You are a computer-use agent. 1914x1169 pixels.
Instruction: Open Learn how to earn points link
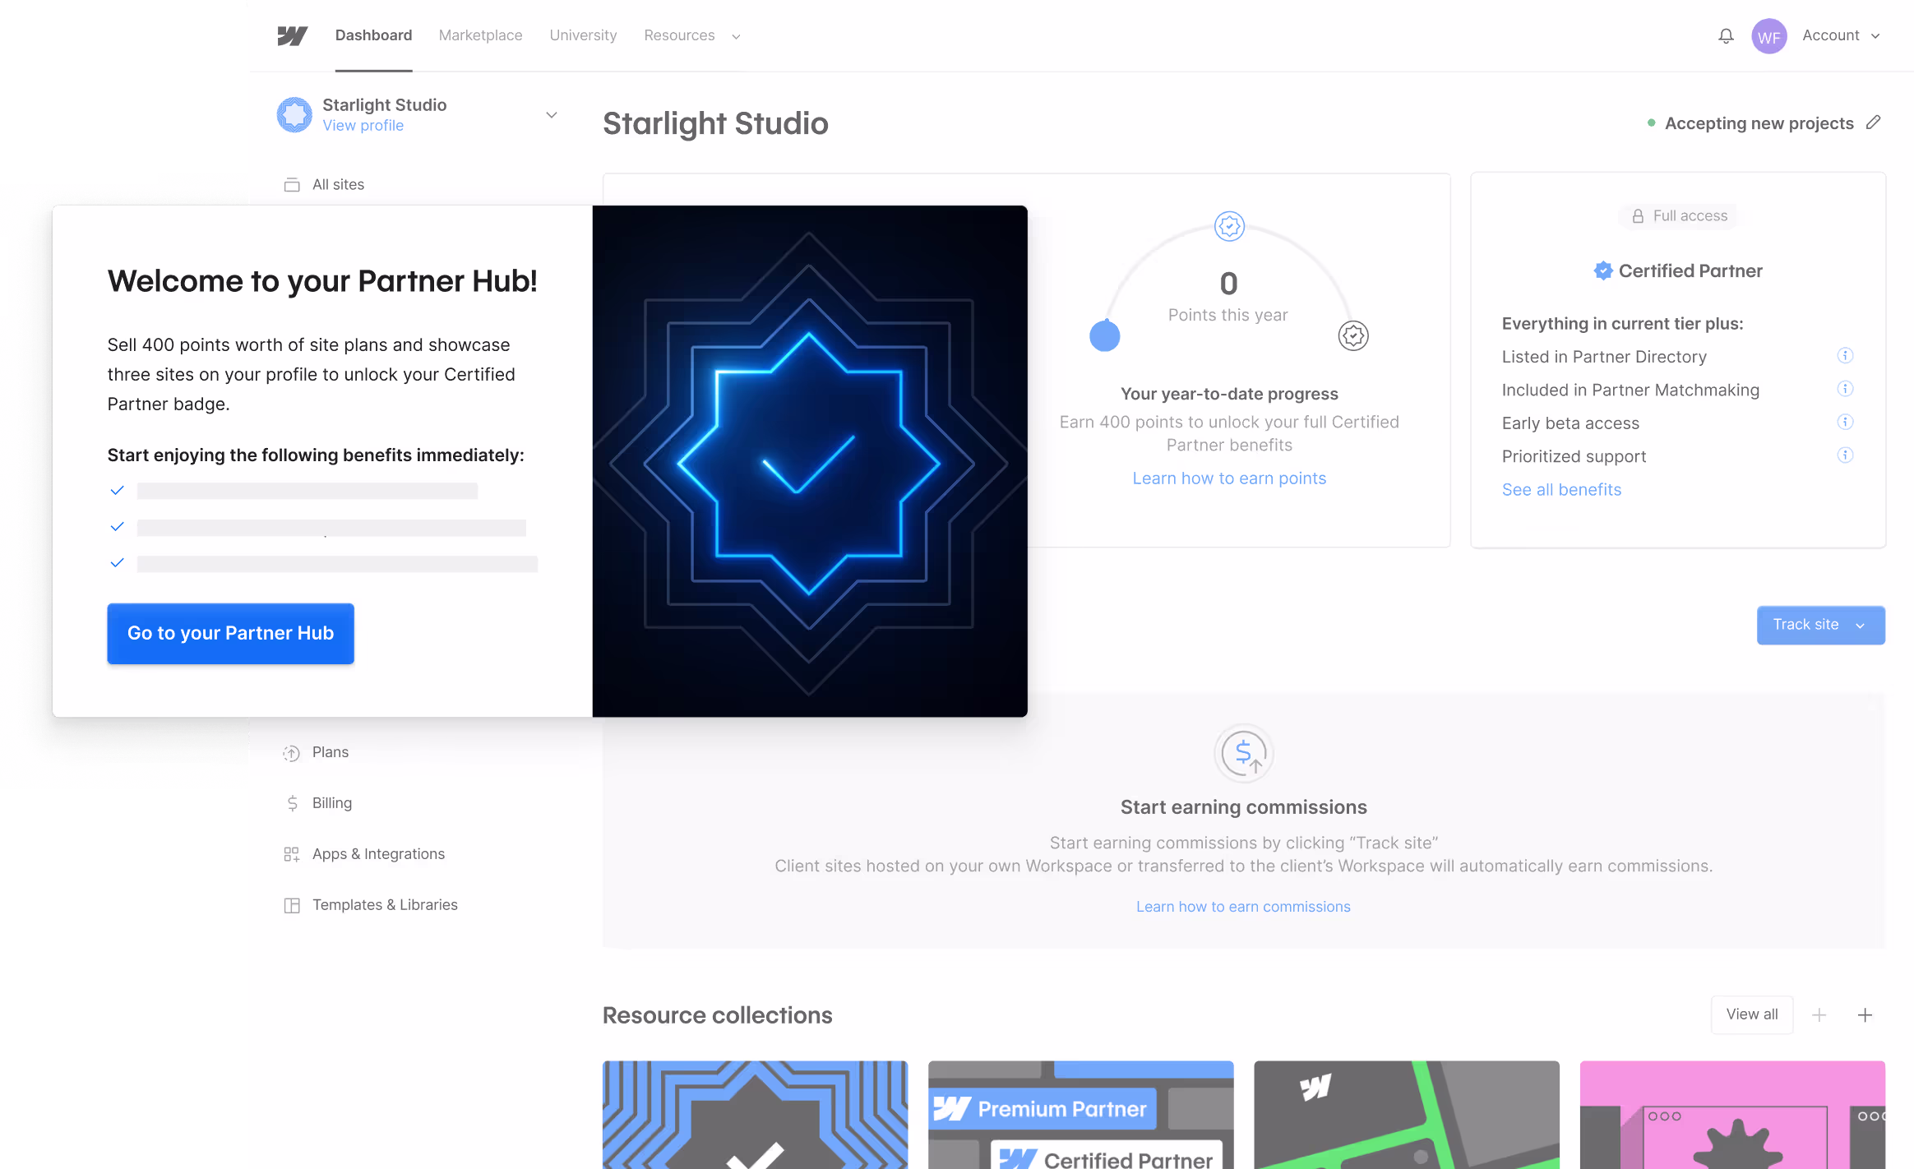coord(1229,478)
